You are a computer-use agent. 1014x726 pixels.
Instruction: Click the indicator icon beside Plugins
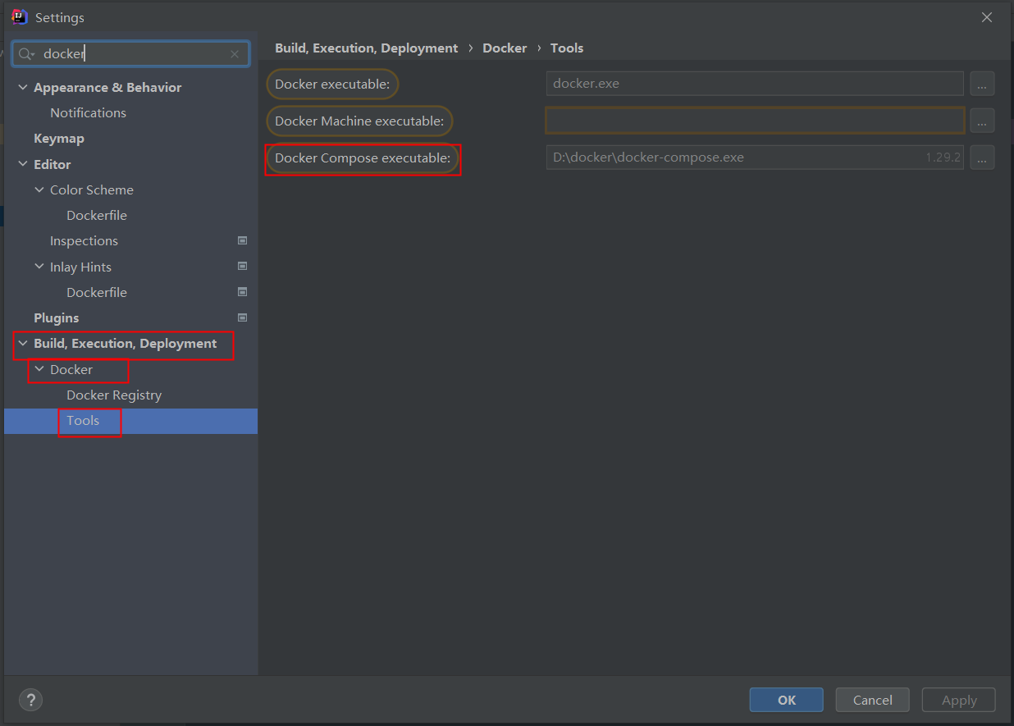click(x=242, y=317)
